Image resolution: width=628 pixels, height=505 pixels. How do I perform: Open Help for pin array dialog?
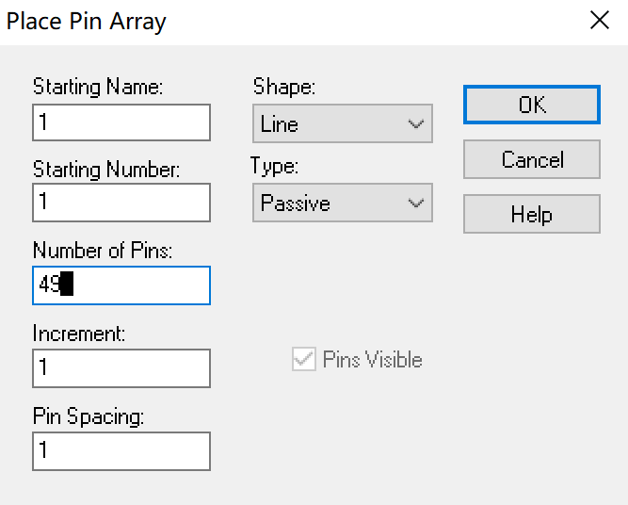click(x=532, y=214)
